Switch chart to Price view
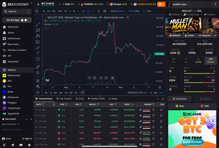Image resolution: width=219 pixels, height=148 pixels. [113, 11]
